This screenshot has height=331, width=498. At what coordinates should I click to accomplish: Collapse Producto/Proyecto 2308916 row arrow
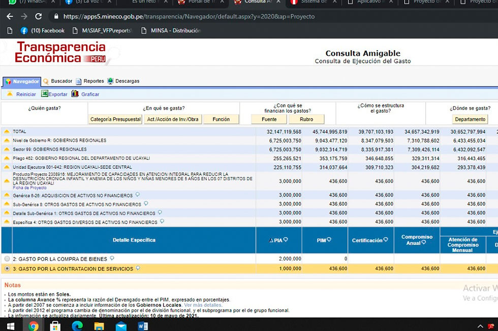(7, 181)
